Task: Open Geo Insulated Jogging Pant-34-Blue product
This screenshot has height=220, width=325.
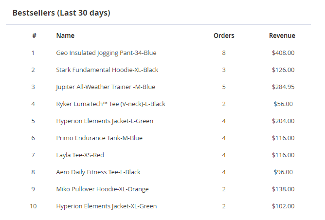Action: point(106,53)
